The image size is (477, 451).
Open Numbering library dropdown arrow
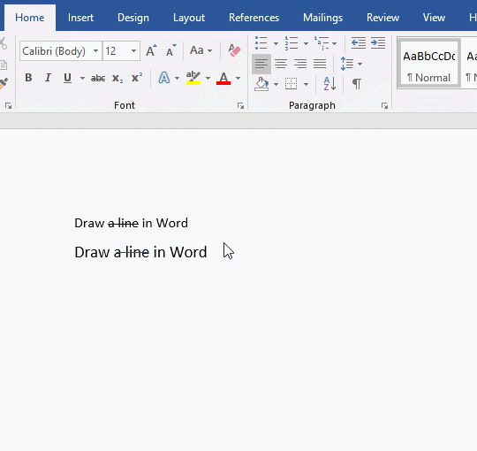[306, 43]
